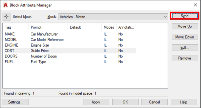Click the Move Down button
The height and width of the screenshot is (108, 201).
[185, 37]
